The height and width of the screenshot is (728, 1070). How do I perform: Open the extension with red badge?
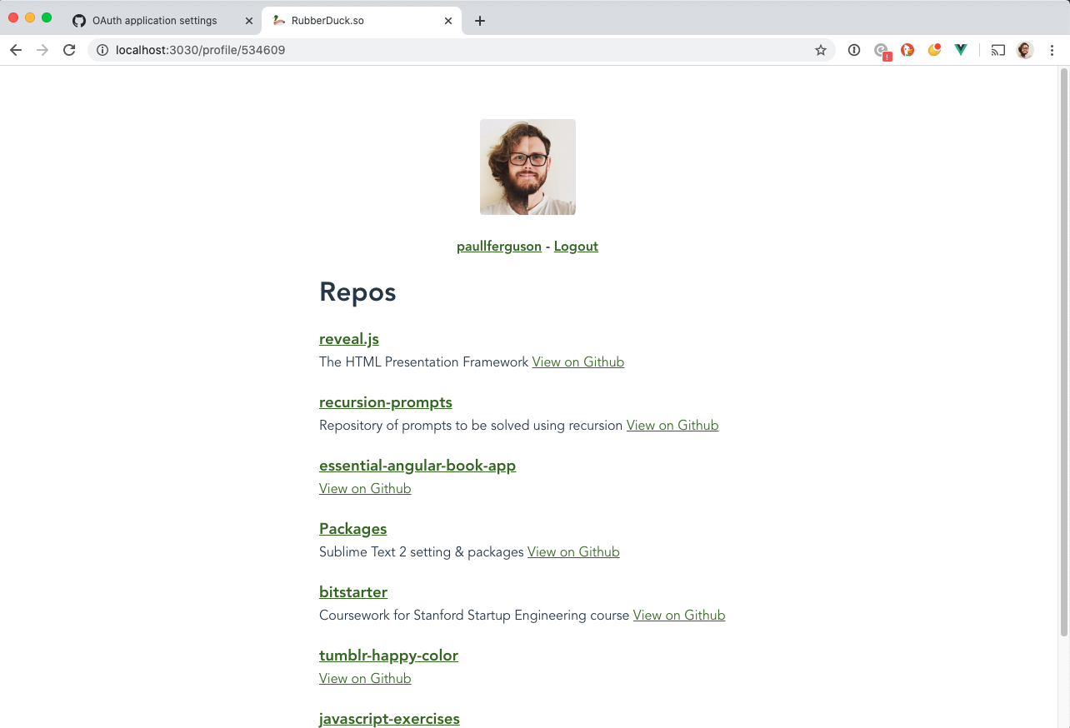point(882,51)
